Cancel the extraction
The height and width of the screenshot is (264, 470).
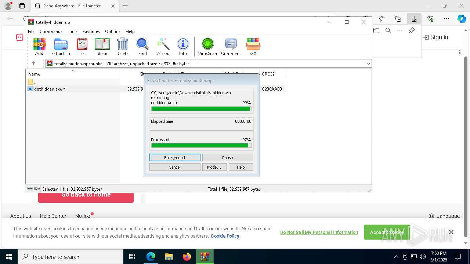pos(175,167)
